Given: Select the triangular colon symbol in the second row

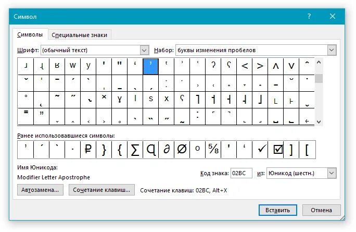Looking at the screenshot, I should click(x=167, y=83).
